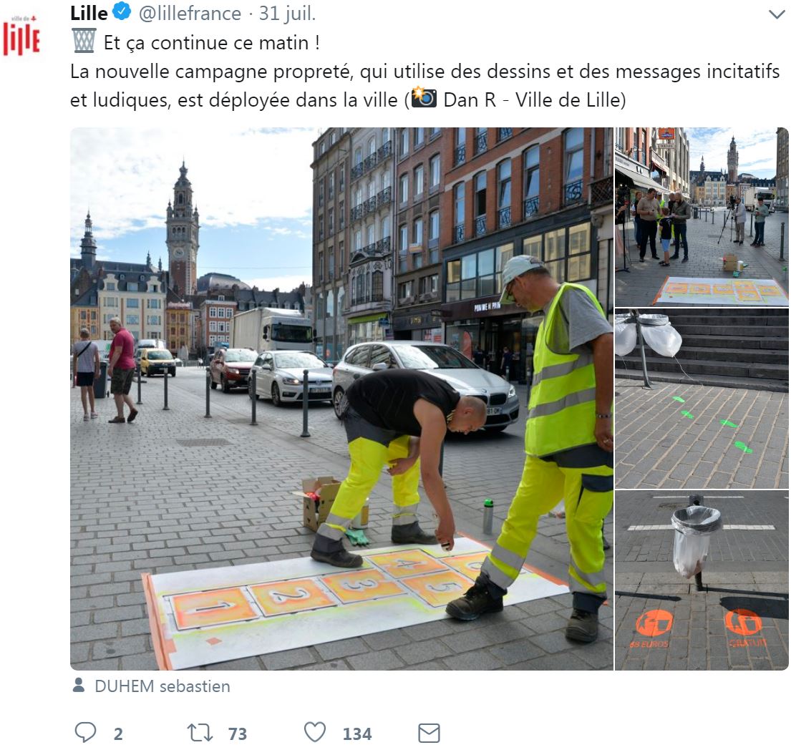This screenshot has width=791, height=750.
Task: Expand the tweet options chevron
Action: point(777,14)
